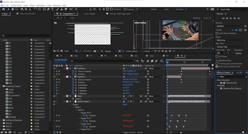248x134 pixels.
Task: Open the File menu
Action: point(2,5)
